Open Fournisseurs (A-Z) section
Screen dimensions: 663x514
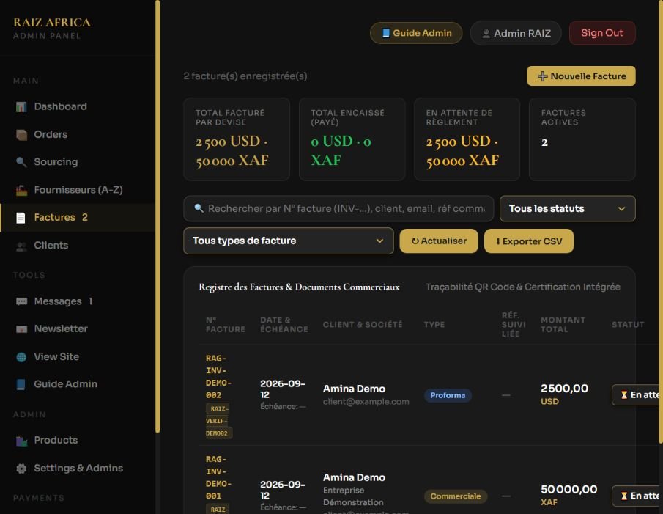tap(78, 190)
